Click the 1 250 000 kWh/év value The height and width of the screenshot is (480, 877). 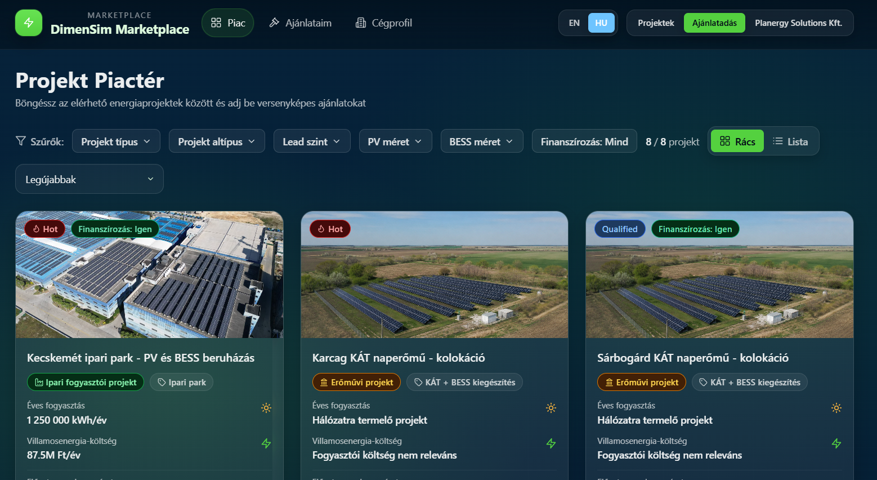click(x=67, y=420)
